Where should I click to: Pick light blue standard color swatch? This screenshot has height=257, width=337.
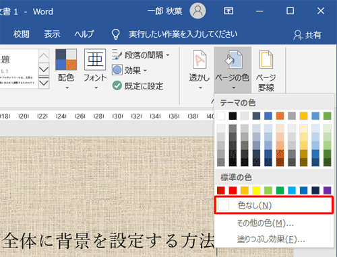(292, 190)
